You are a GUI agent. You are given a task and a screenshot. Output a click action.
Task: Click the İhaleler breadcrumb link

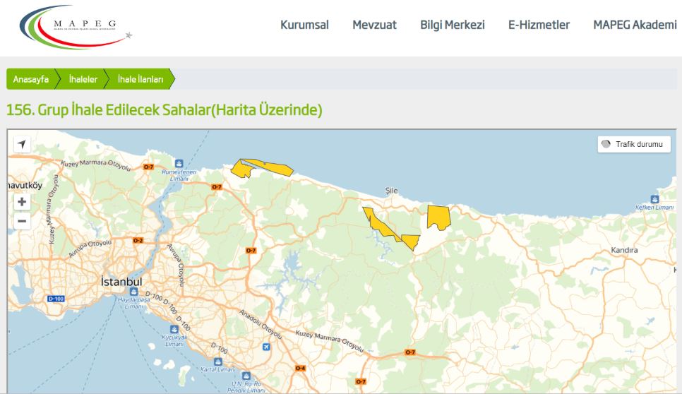point(83,80)
